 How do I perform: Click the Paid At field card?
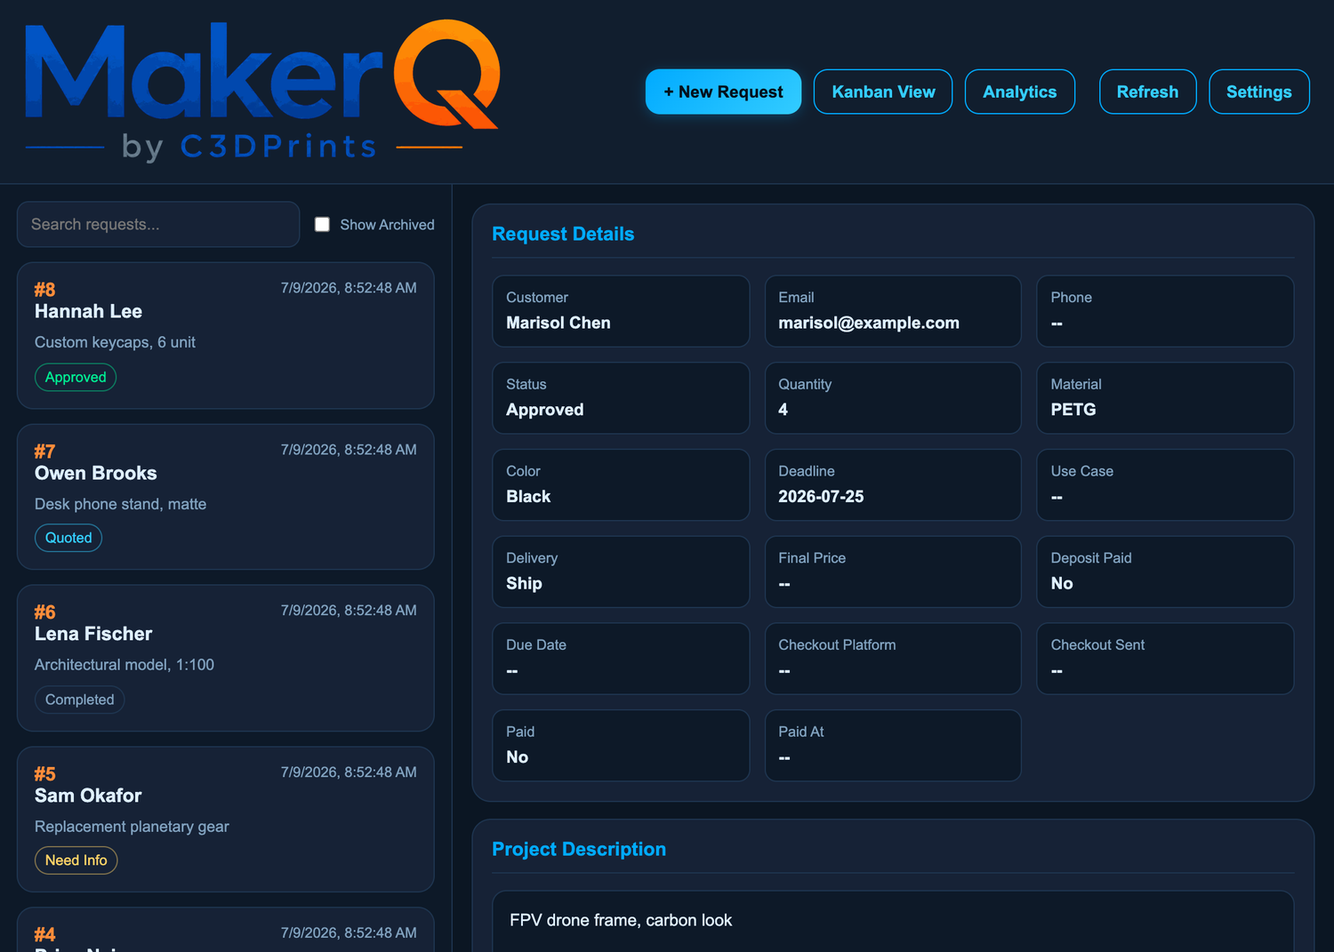[893, 746]
